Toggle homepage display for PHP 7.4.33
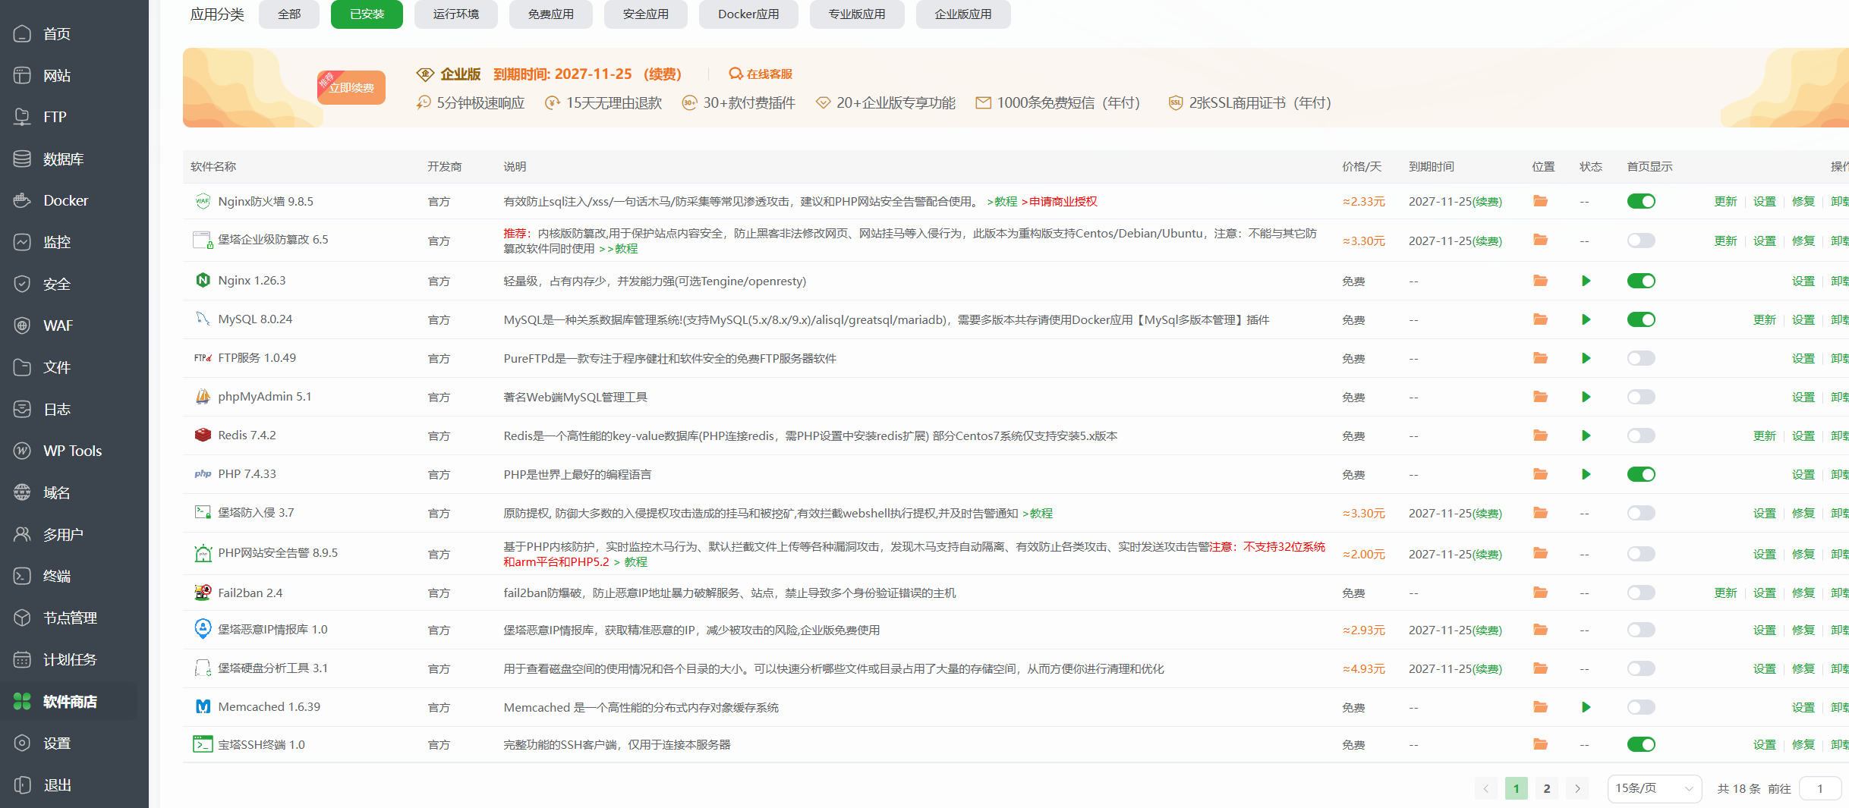Viewport: 1849px width, 808px height. pyautogui.click(x=1641, y=474)
